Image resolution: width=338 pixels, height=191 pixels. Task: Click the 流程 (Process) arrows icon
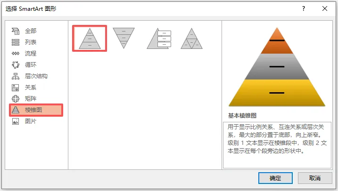[16, 54]
